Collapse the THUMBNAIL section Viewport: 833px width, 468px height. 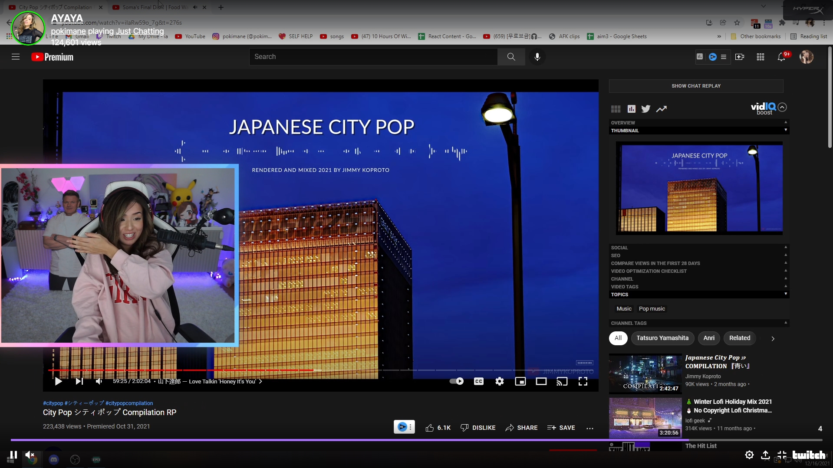(699, 131)
